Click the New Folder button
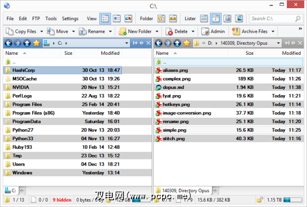 pyautogui.click(x=135, y=31)
